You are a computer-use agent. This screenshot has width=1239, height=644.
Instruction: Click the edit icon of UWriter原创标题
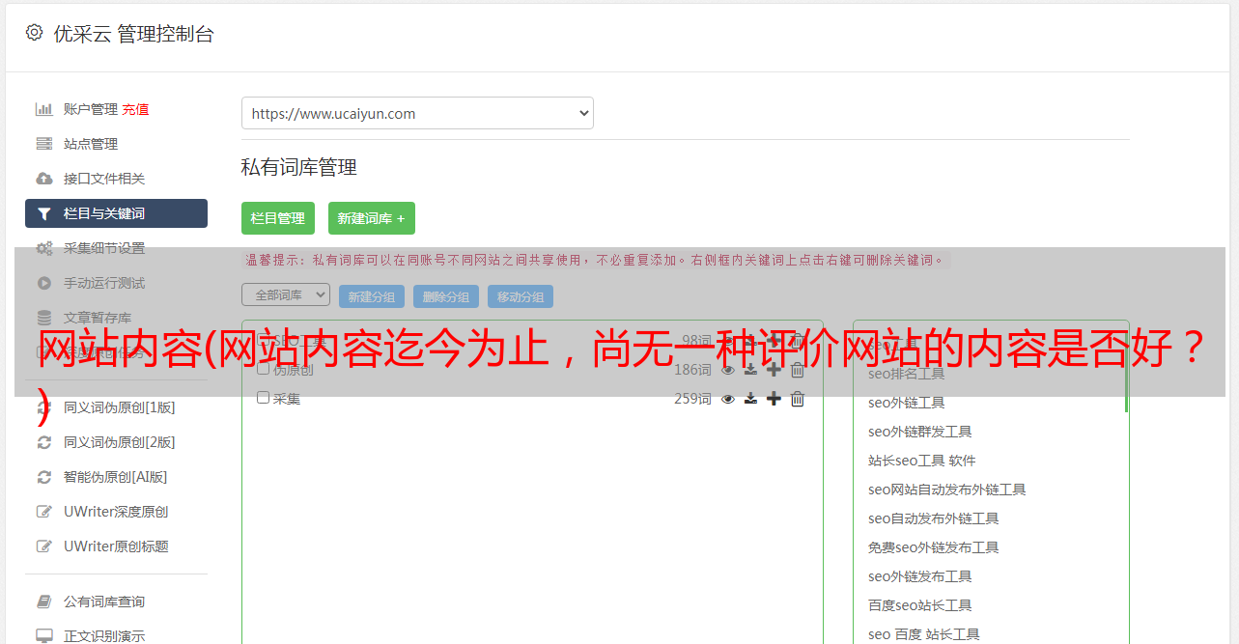[x=44, y=546]
